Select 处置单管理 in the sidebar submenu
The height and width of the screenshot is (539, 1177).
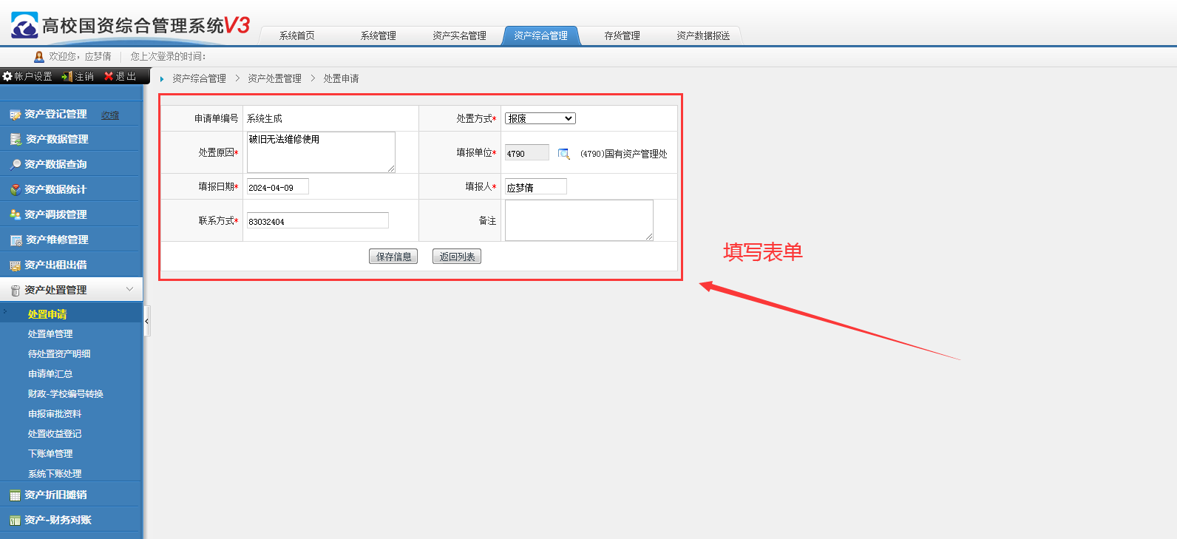pos(50,334)
